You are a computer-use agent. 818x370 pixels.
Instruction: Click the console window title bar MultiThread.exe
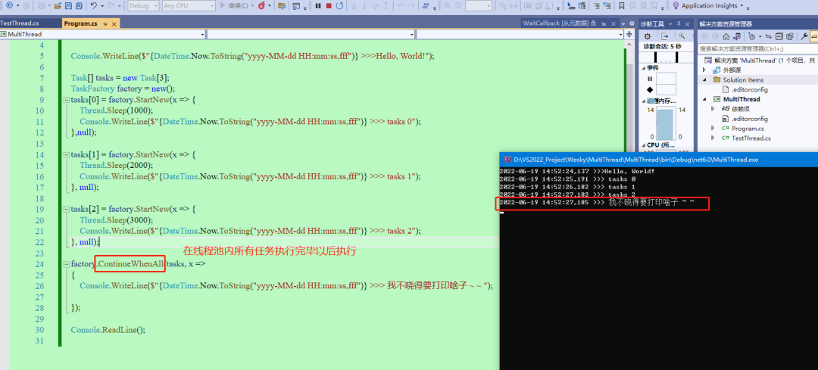[658, 160]
